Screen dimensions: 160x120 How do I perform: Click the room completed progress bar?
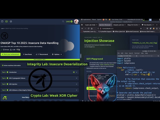40,59
